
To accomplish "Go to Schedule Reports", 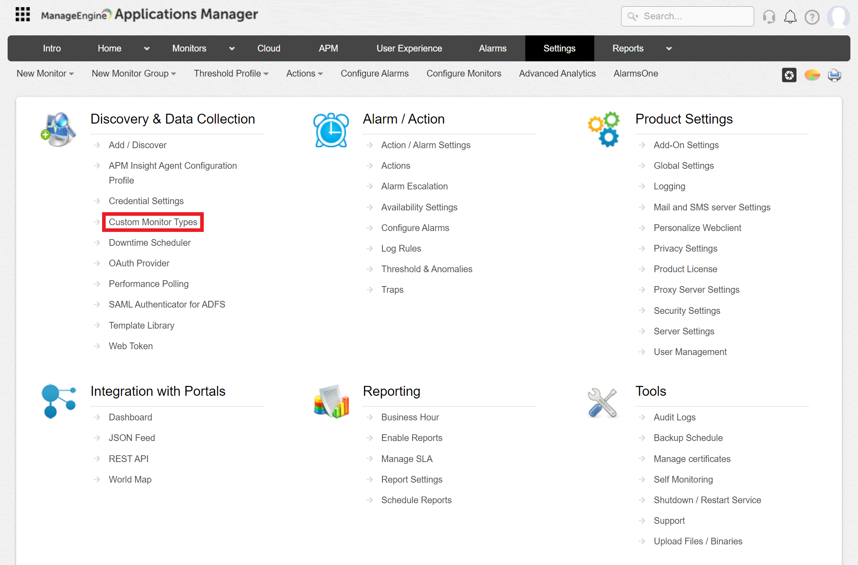I will click(x=416, y=500).
